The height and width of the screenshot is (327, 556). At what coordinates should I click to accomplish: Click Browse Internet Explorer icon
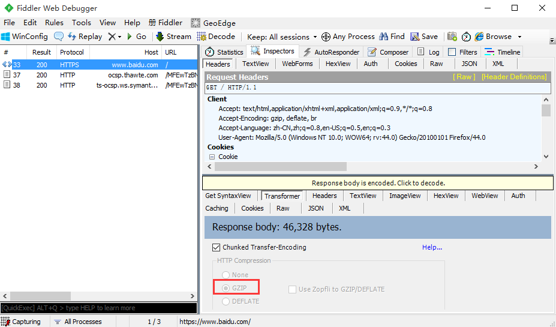[479, 37]
